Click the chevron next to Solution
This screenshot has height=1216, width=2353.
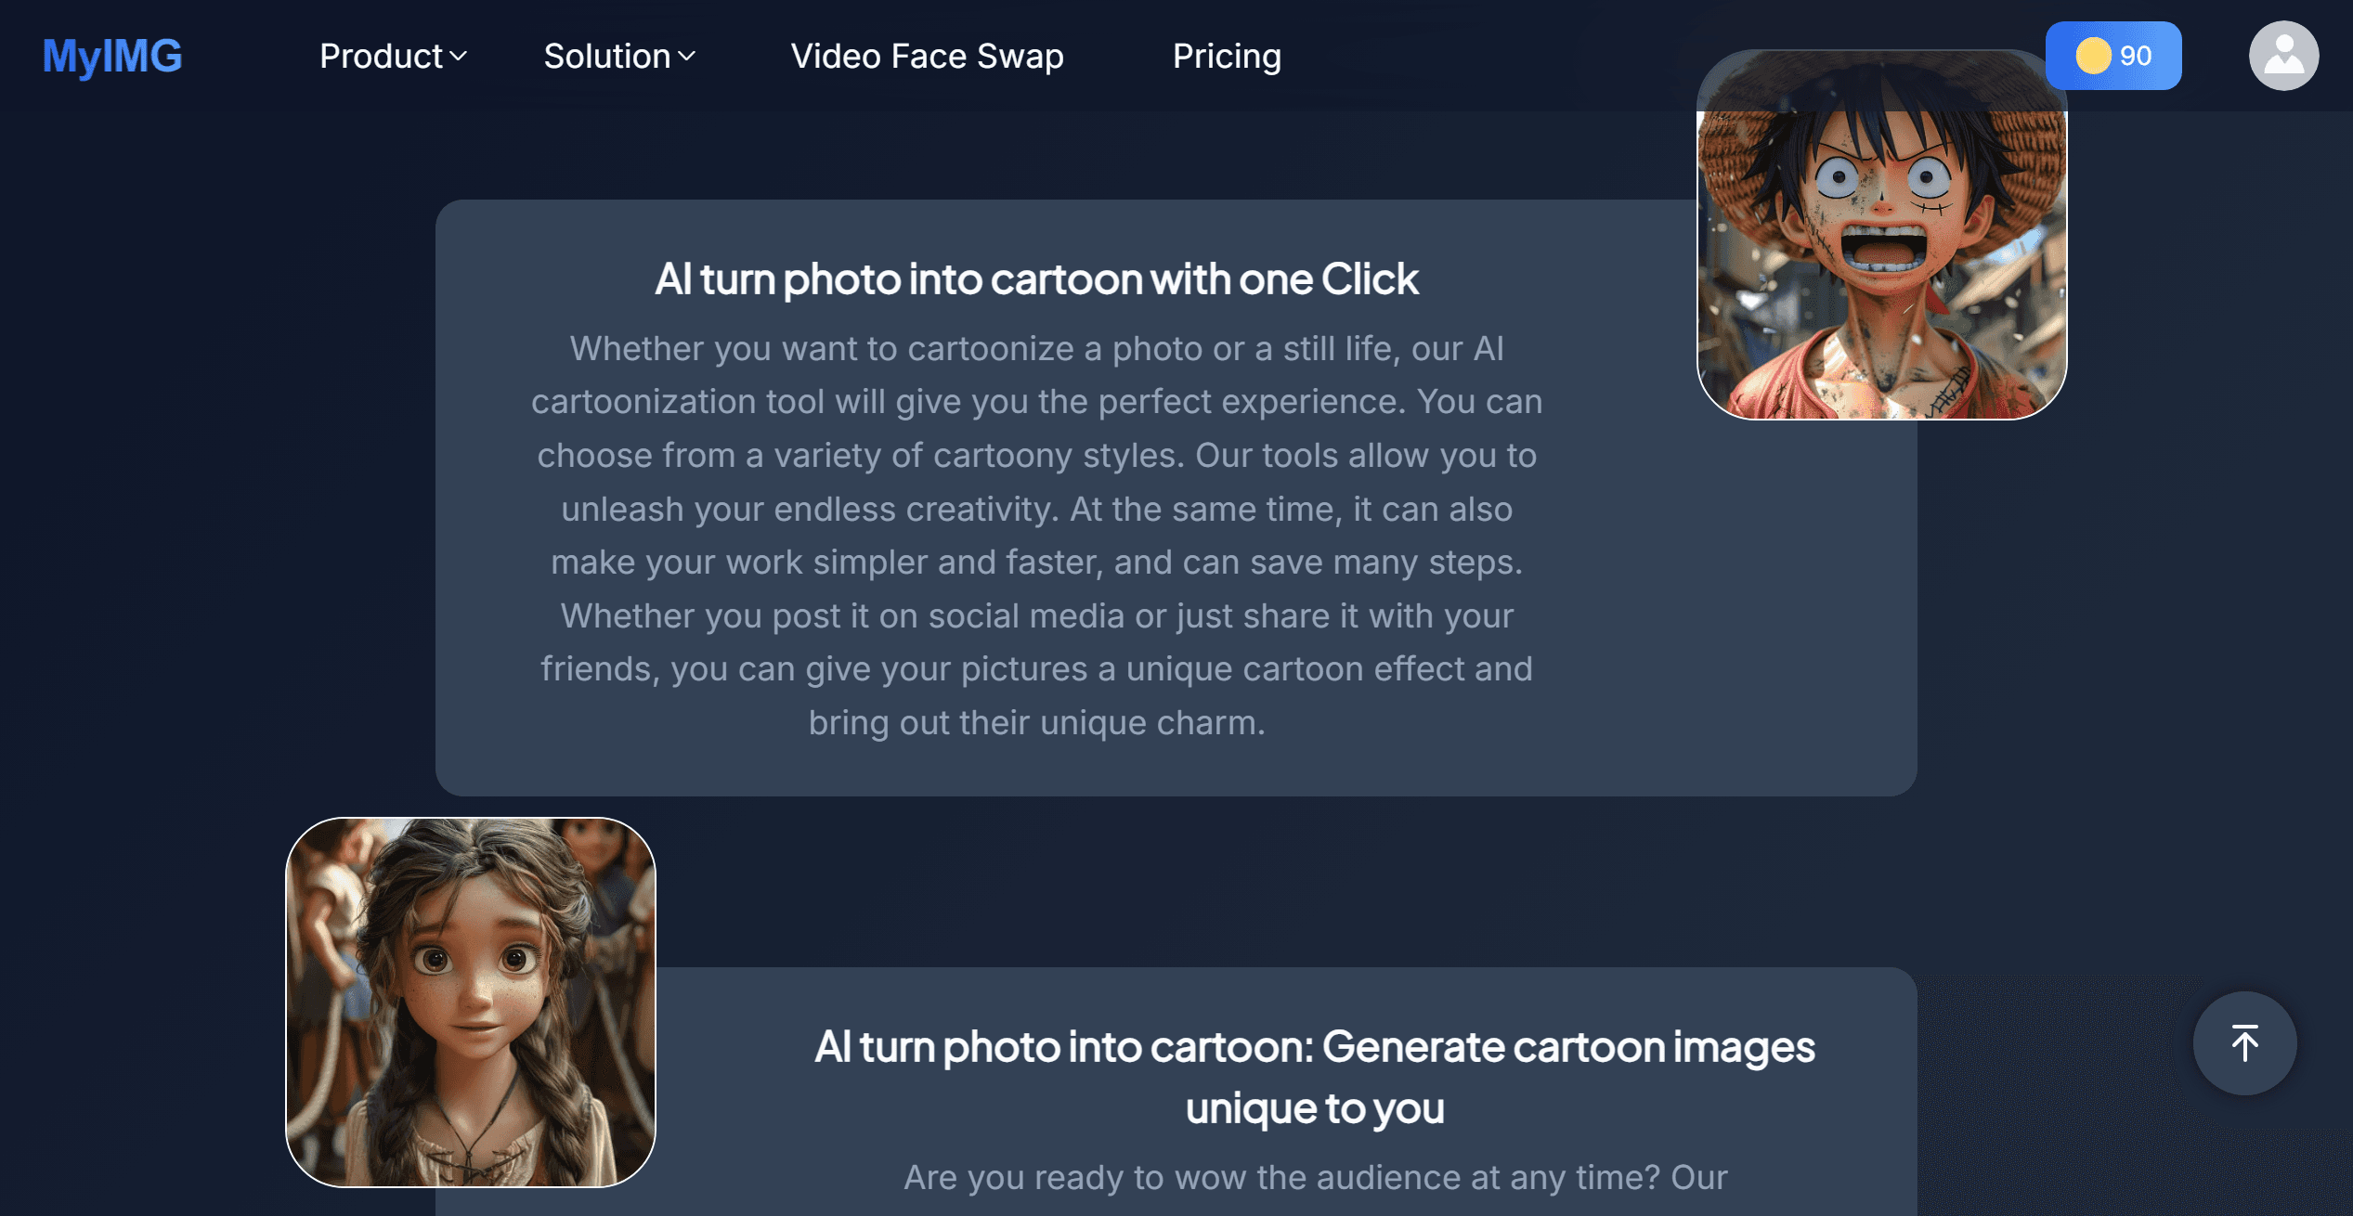(686, 57)
